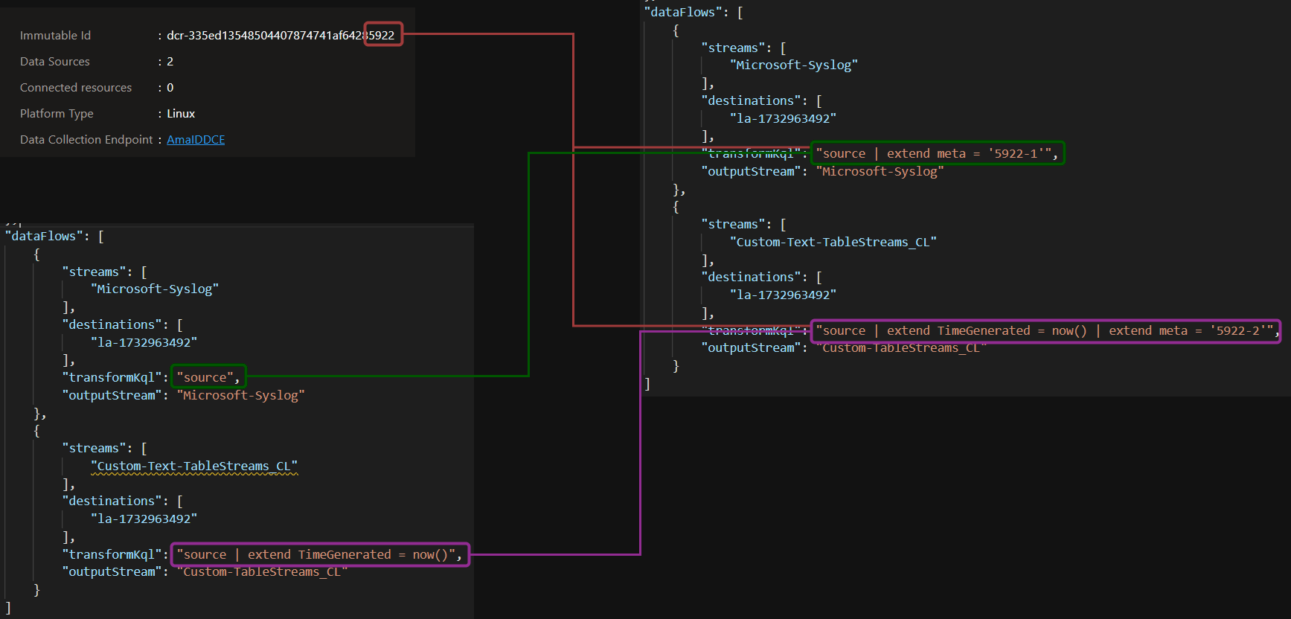This screenshot has height=619, width=1291.
Task: Click the purple-boxed transformKql value ending in now()
Action: click(319, 555)
